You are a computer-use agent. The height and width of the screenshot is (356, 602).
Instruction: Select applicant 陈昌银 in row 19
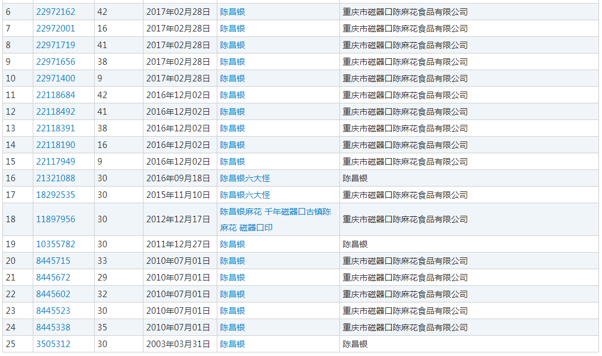click(355, 244)
